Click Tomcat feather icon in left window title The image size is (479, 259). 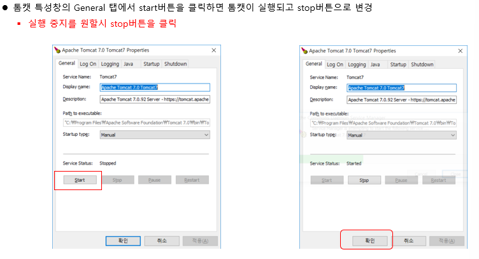click(x=57, y=50)
